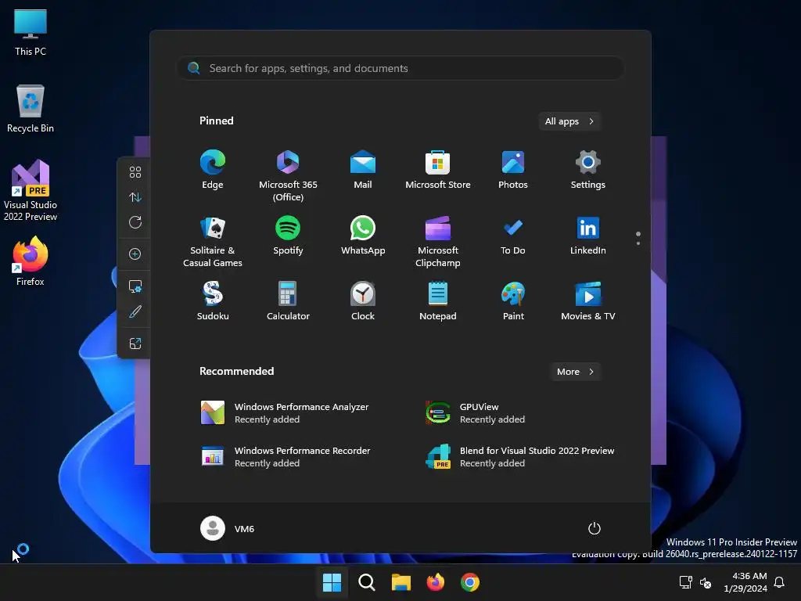Open the power options button
Screen dimensions: 801x601
(x=594, y=528)
